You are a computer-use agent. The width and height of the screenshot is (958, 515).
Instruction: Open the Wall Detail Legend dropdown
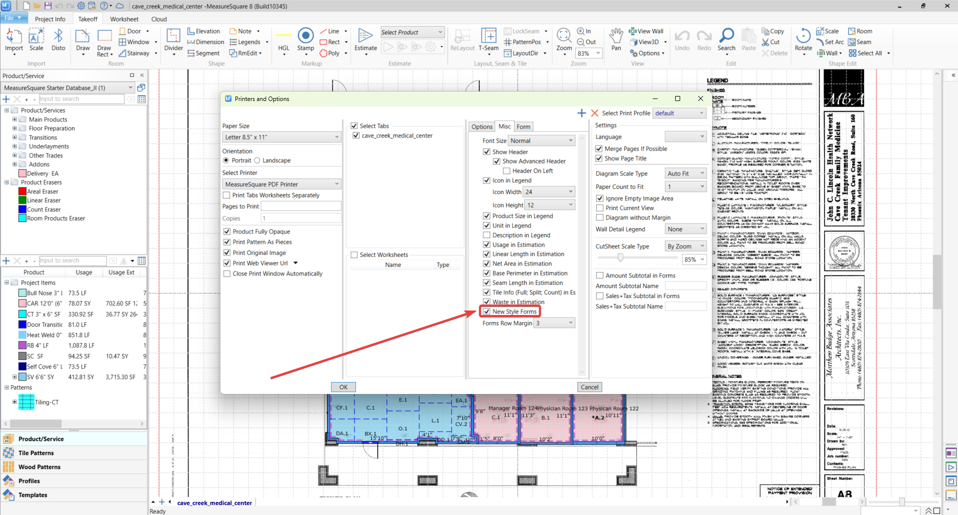[x=686, y=229]
